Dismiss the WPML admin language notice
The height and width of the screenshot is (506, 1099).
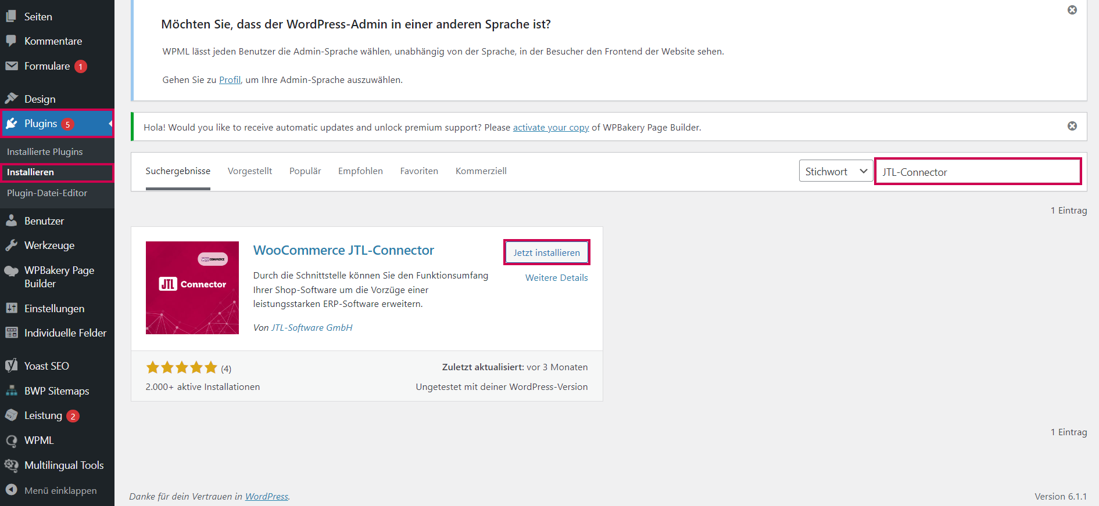coord(1072,10)
